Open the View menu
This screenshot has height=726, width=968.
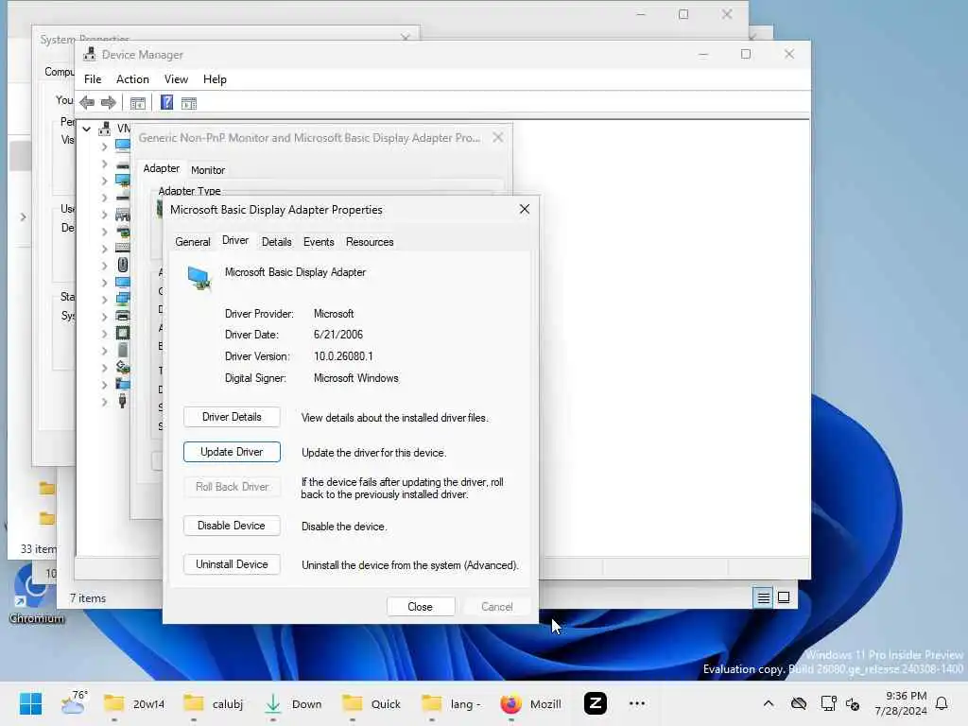pos(176,79)
